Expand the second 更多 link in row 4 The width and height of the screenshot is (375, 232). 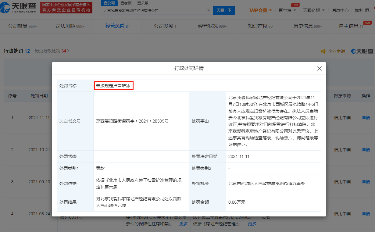pyautogui.click(x=252, y=224)
